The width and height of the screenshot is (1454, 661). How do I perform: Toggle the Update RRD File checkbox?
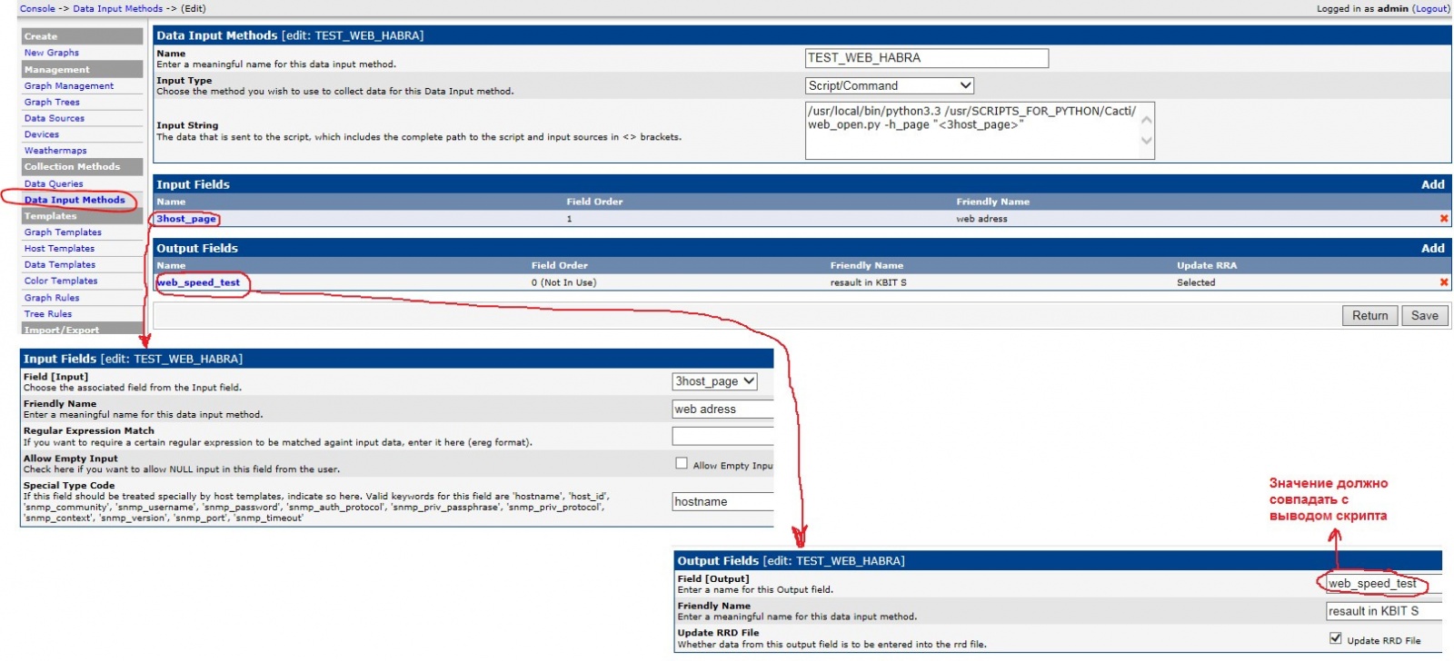1335,638
